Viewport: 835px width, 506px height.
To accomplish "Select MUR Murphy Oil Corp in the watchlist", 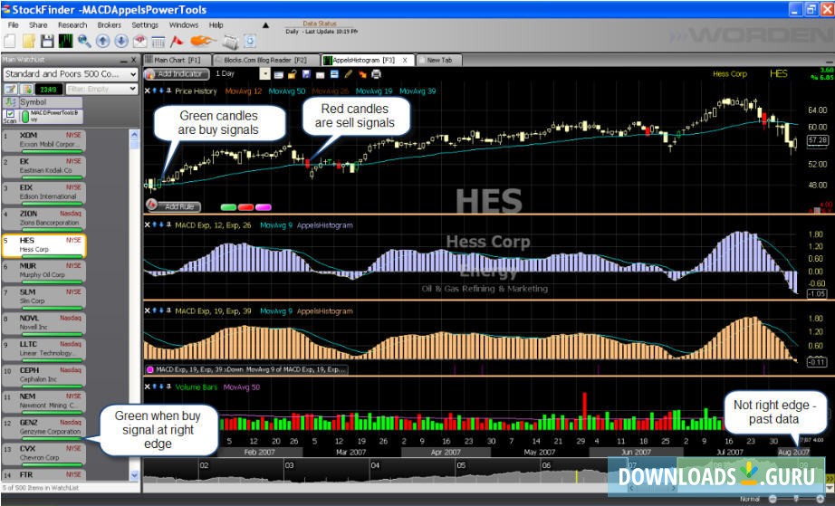I will point(43,272).
